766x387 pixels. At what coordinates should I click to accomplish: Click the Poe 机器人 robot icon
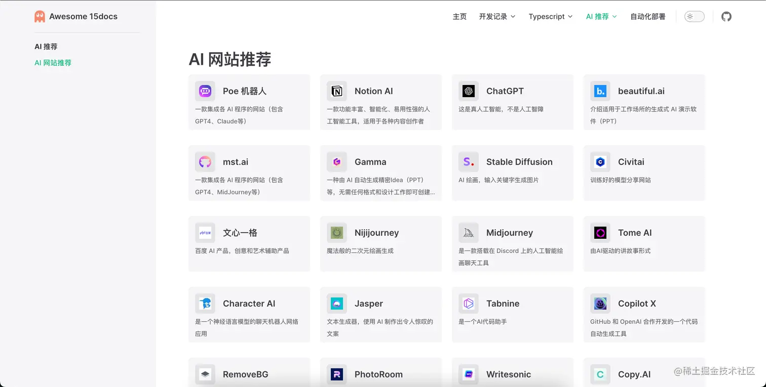205,91
